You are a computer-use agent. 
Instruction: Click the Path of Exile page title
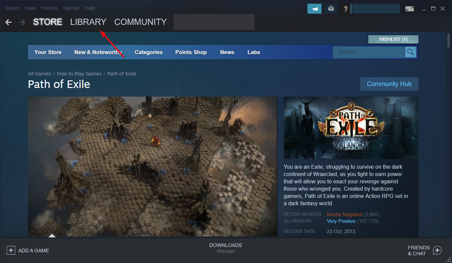[59, 84]
